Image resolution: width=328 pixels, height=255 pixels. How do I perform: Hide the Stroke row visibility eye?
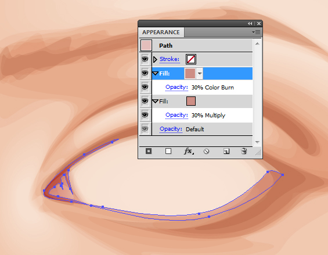pos(145,59)
